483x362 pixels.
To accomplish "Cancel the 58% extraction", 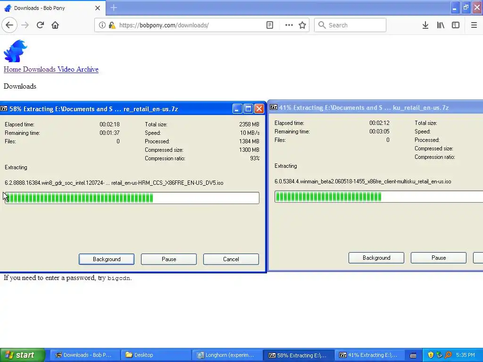I will point(231,259).
